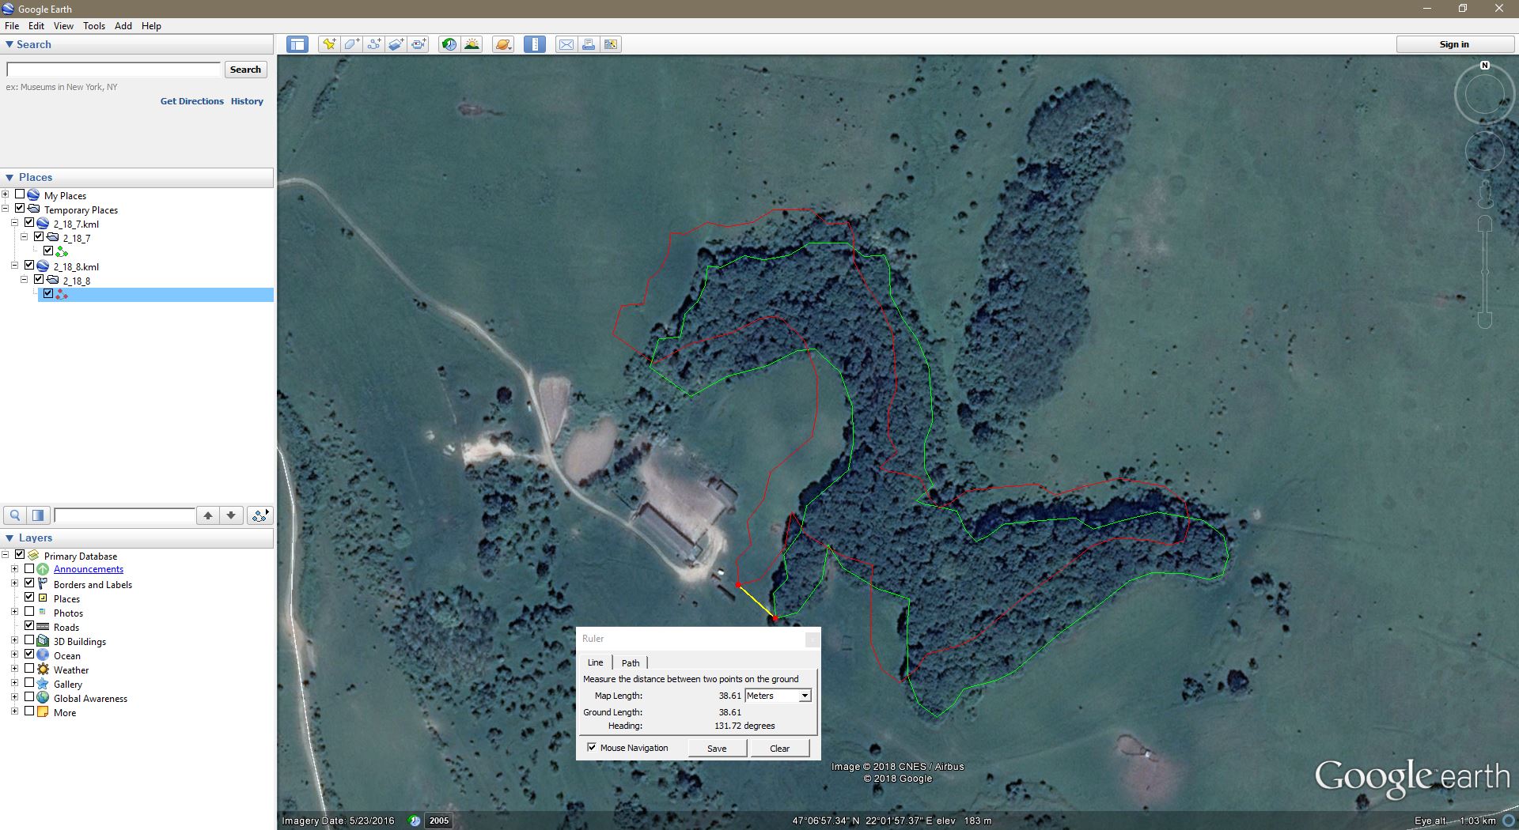Screen dimensions: 1519x830
Task: Add an image overlay from the toolbar
Action: pyautogui.click(x=396, y=44)
